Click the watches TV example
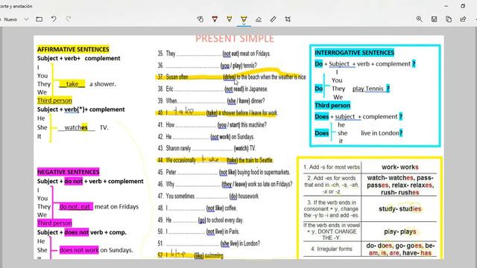 click(x=83, y=127)
